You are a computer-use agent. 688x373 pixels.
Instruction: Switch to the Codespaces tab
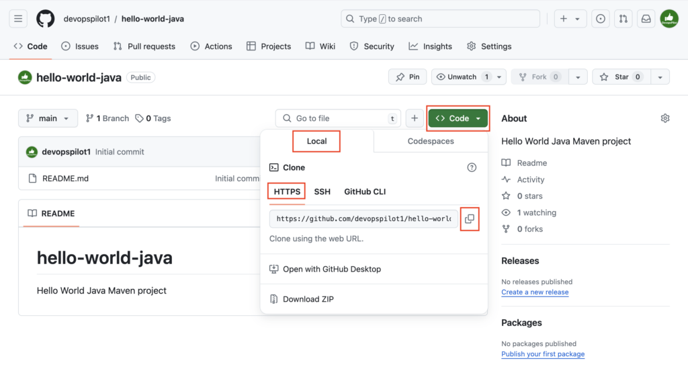click(x=431, y=141)
